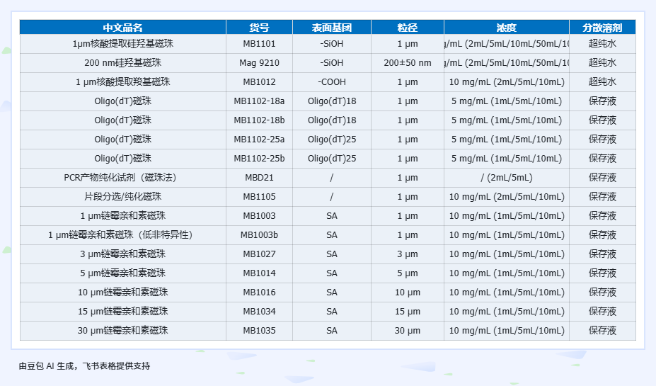Click 5 mg/mL concentration in MB1102-25a row

[x=506, y=140]
